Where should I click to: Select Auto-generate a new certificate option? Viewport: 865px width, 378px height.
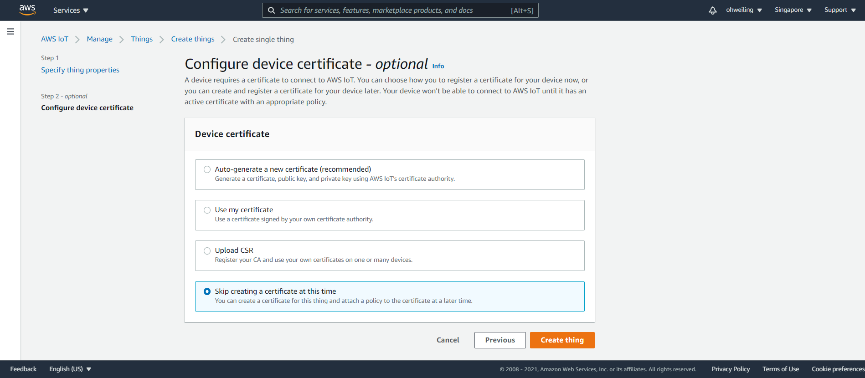(x=390, y=174)
